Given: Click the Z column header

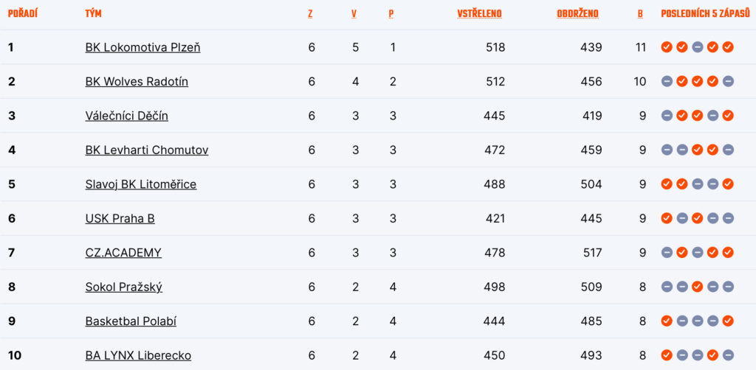Looking at the screenshot, I should 310,14.
